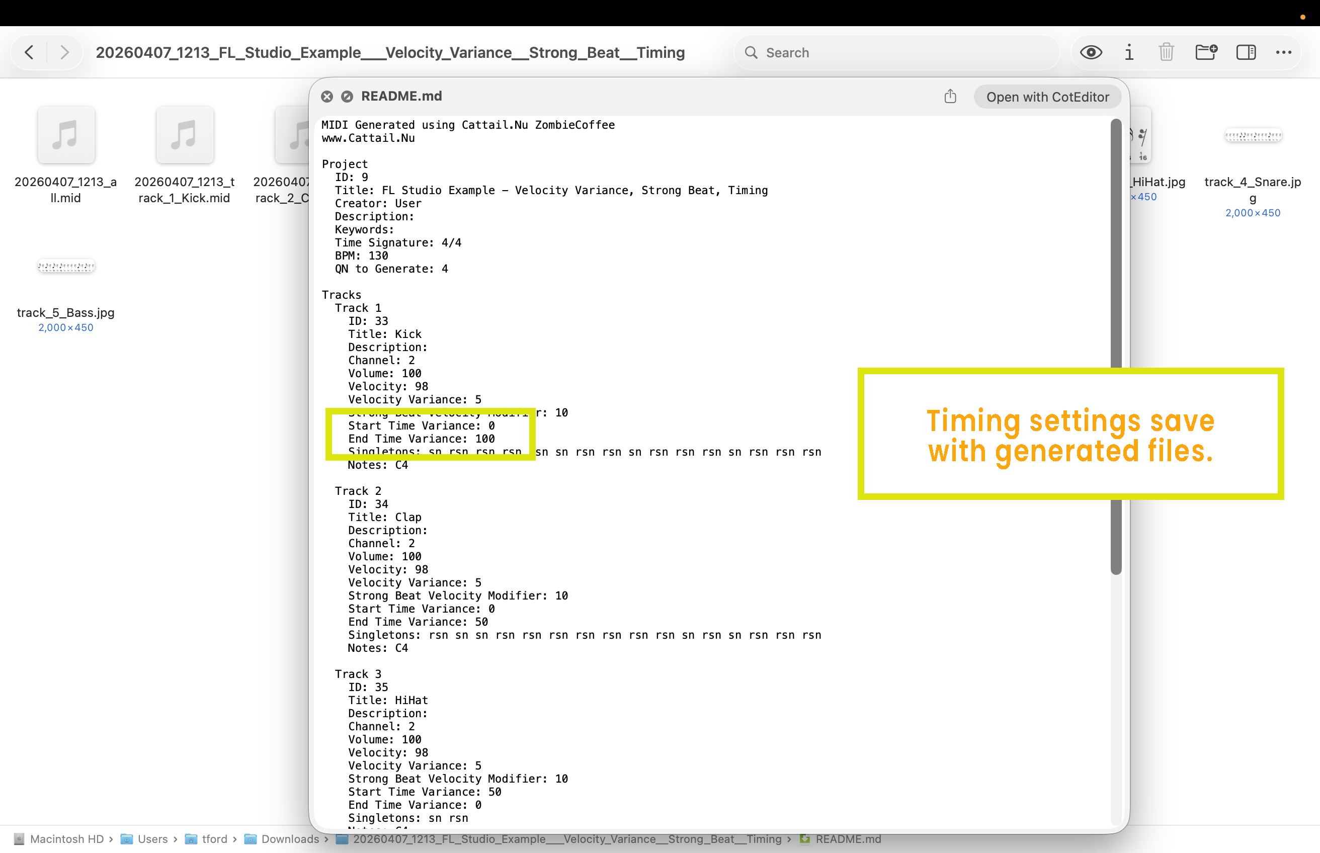Open the Get Info icon
The height and width of the screenshot is (853, 1320).
[x=1129, y=53]
